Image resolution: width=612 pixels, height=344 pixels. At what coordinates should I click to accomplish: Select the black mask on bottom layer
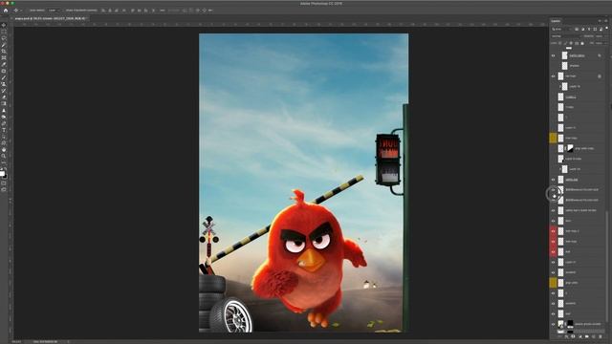[x=570, y=324]
